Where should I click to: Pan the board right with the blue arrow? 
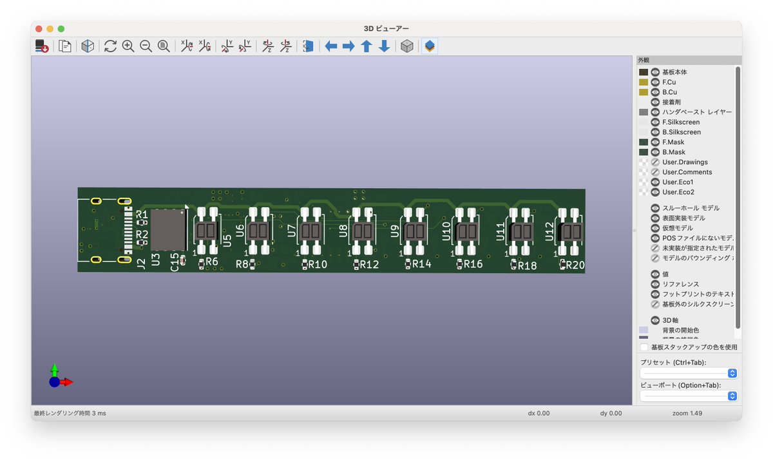348,46
